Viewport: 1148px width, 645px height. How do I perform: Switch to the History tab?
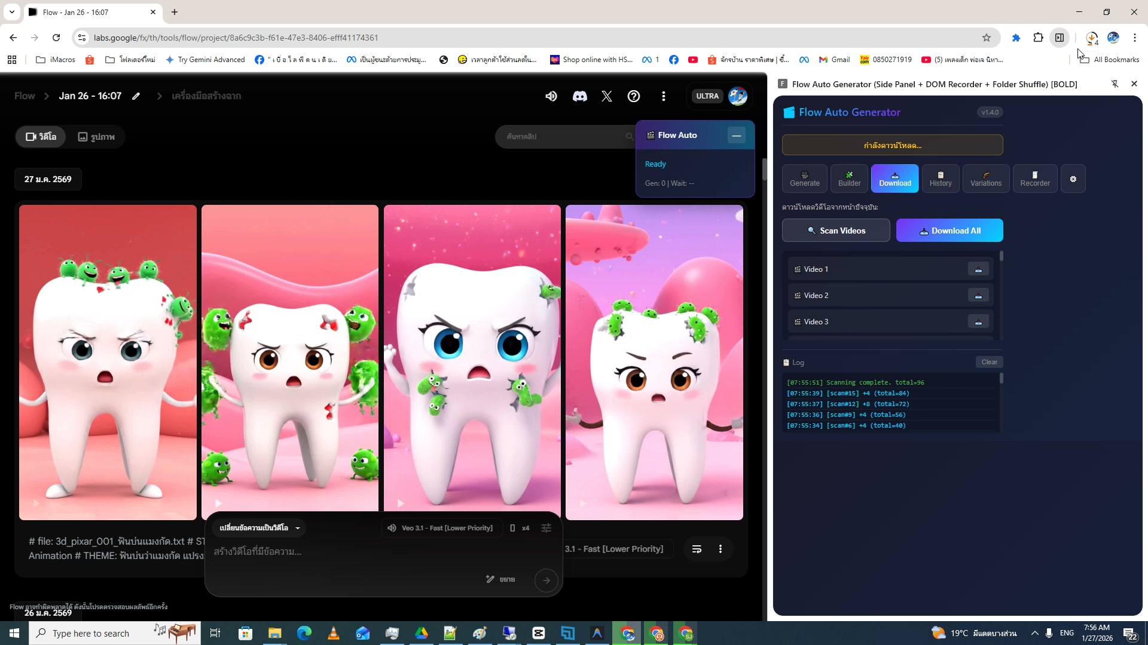click(940, 179)
